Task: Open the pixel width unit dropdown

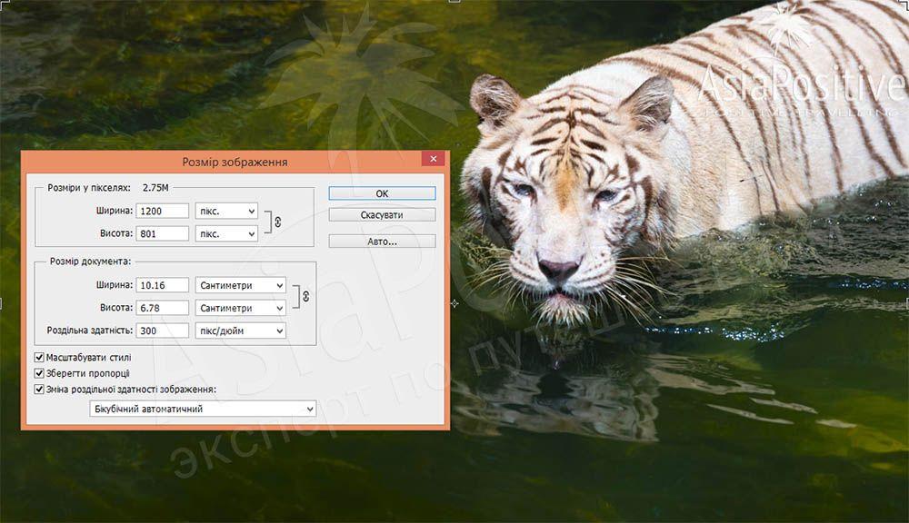Action: [x=226, y=211]
